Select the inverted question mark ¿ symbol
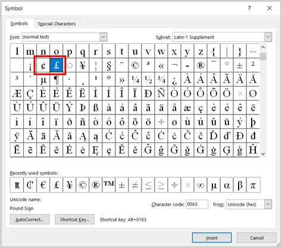Viewport: 282px width, 248px height. (174, 80)
